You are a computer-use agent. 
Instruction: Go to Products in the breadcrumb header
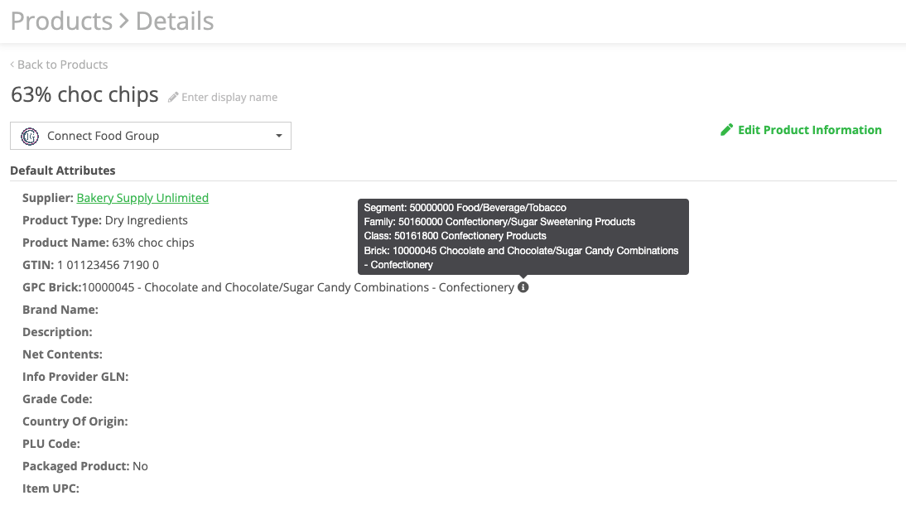[x=61, y=21]
